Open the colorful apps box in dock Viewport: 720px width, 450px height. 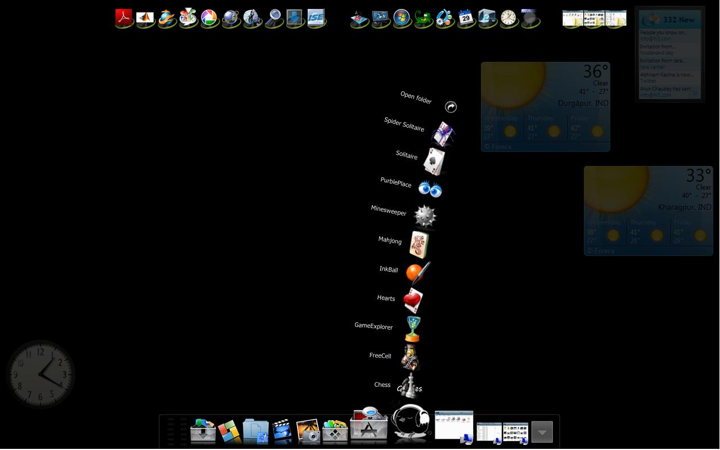tap(335, 432)
